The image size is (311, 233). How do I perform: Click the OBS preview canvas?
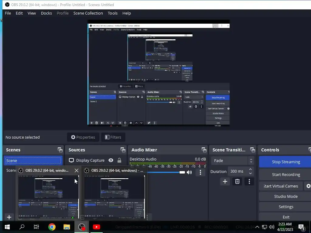pyautogui.click(x=159, y=72)
